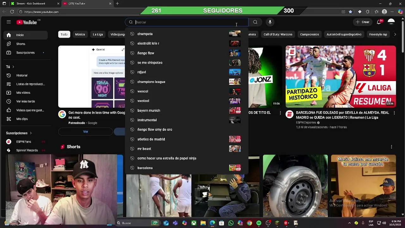This screenshot has width=405, height=228.
Task: Select suggestion ñengo flow omy de oro
Action: click(x=187, y=130)
